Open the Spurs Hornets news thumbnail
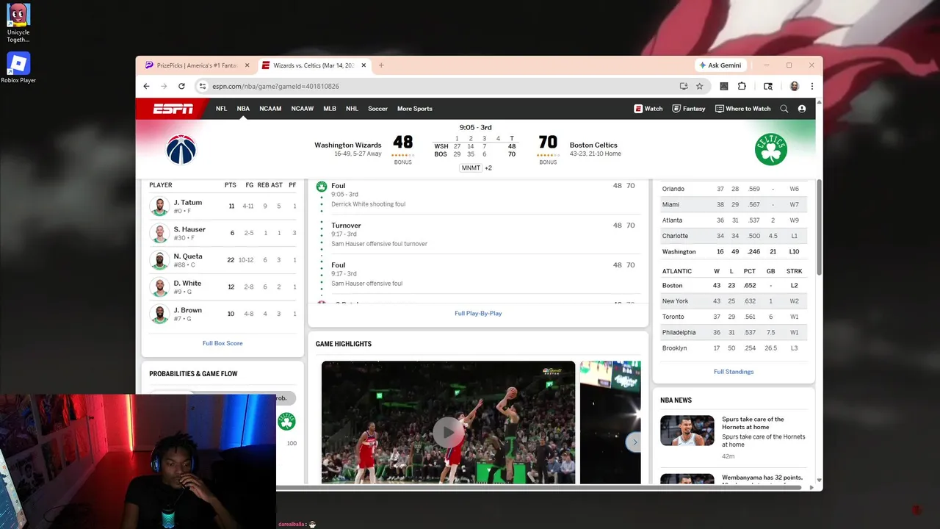Image resolution: width=940 pixels, height=529 pixels. (x=687, y=431)
